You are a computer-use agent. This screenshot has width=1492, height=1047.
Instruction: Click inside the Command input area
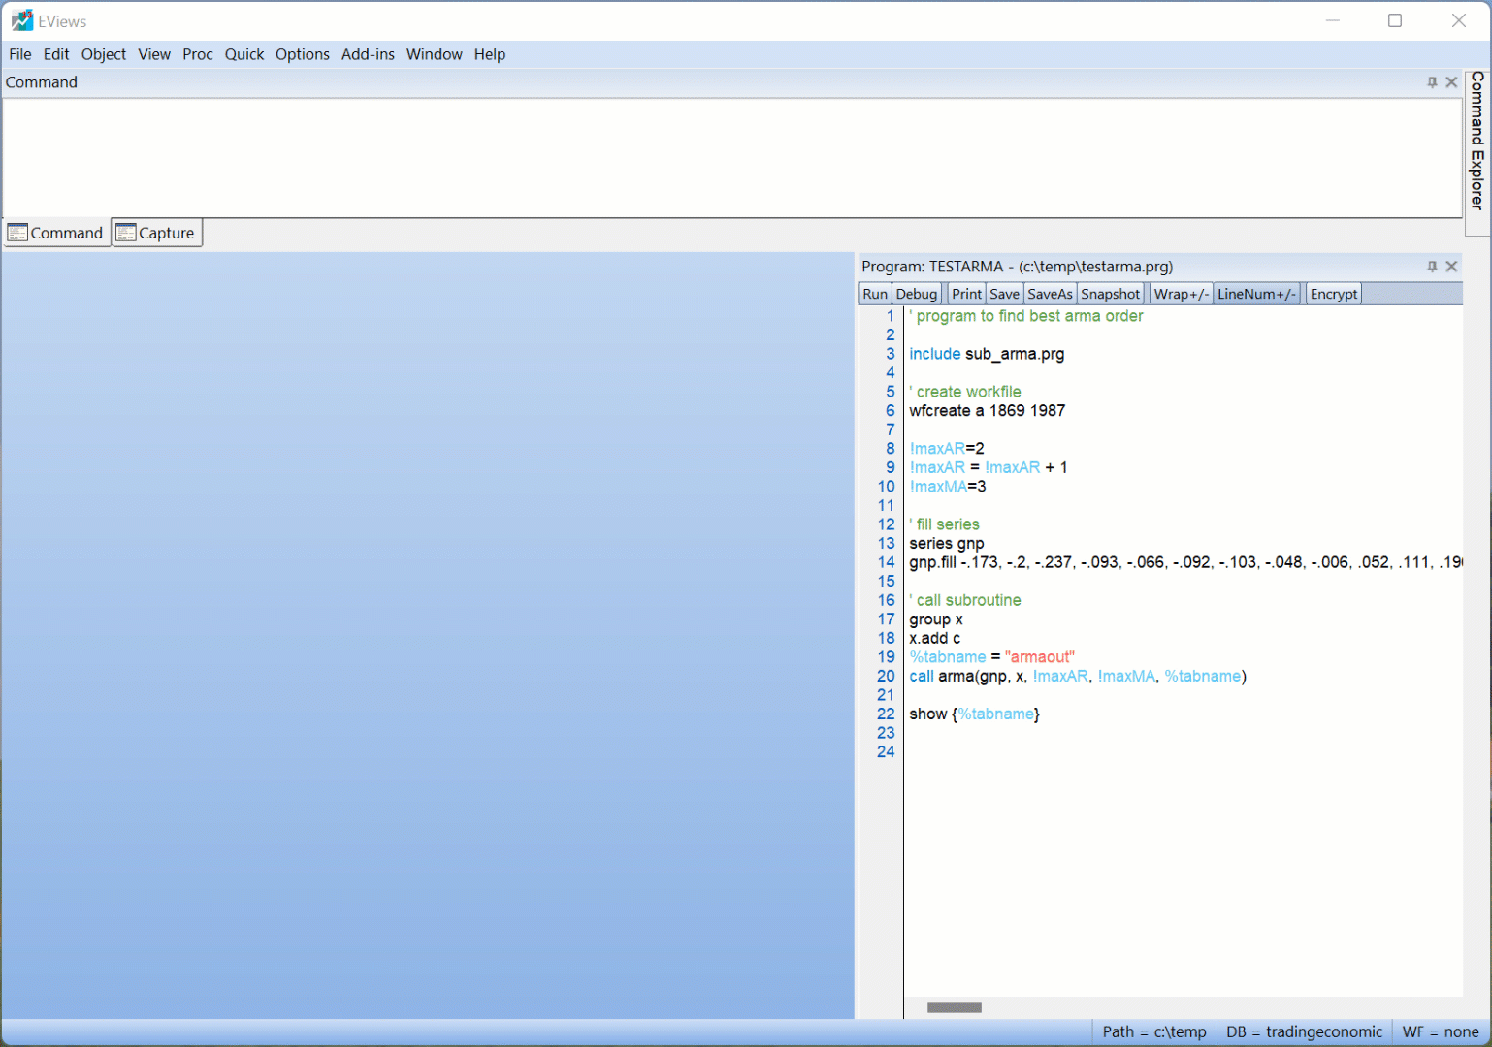pyautogui.click(x=732, y=157)
